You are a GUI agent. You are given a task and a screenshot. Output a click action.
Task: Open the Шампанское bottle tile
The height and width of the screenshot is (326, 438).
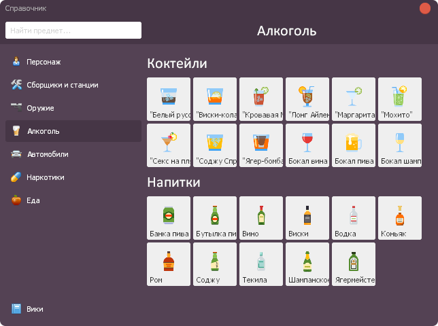(x=307, y=264)
